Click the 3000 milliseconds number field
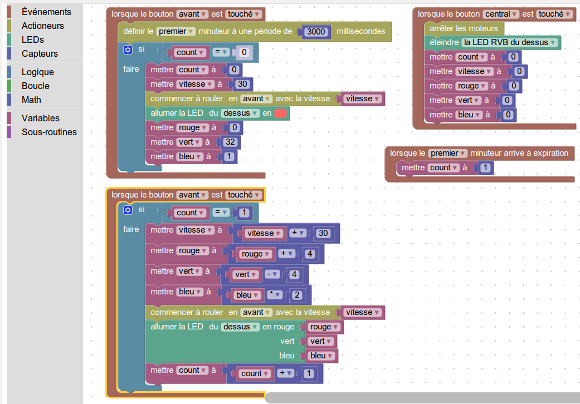The image size is (580, 404). click(x=316, y=32)
